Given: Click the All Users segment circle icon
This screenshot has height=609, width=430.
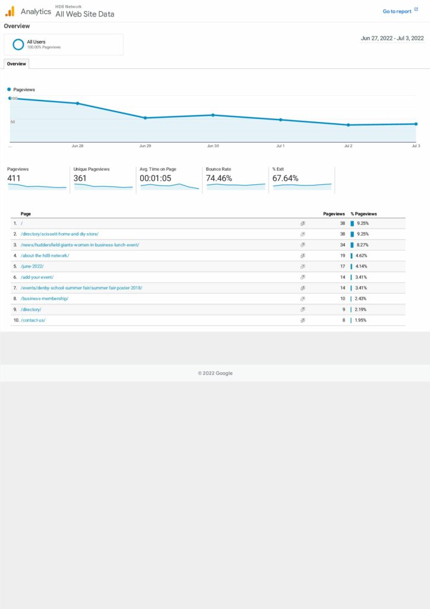Looking at the screenshot, I should tap(18, 45).
